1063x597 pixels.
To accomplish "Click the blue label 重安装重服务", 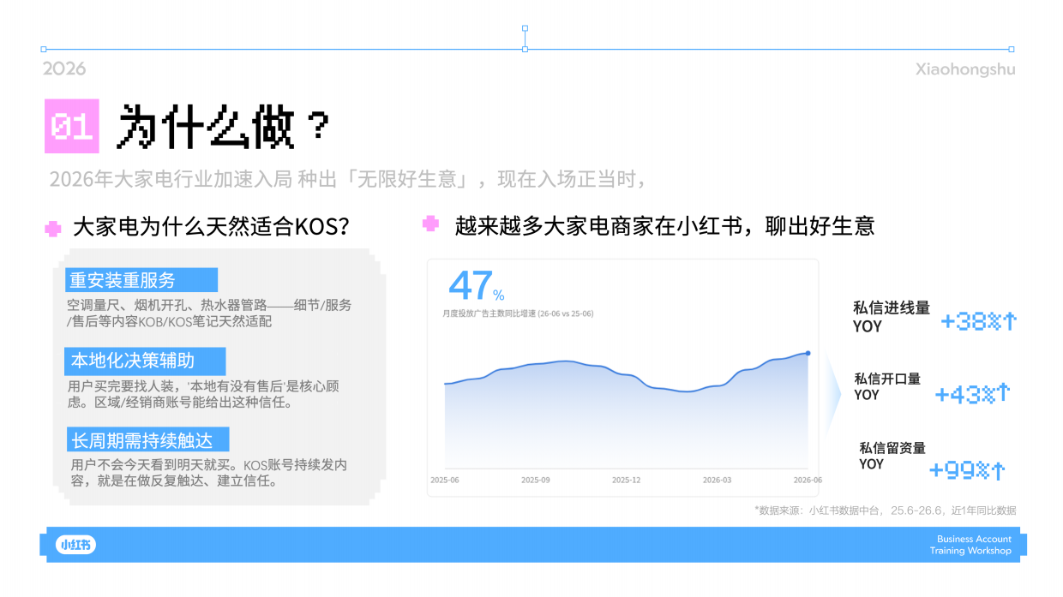I will 141,280.
